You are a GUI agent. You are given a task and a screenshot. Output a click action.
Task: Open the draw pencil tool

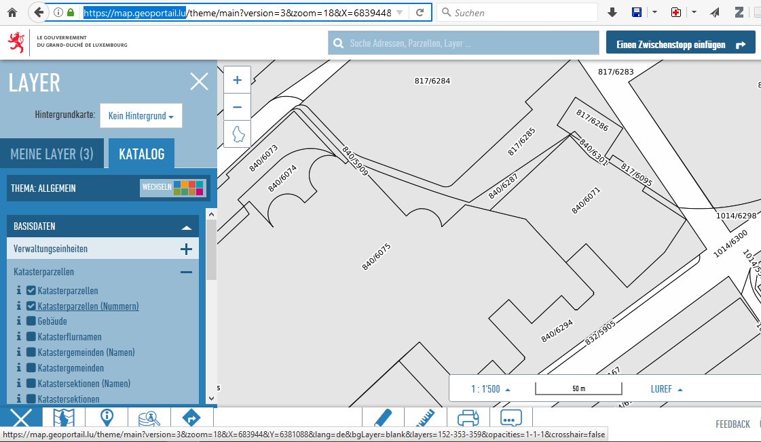[383, 420]
